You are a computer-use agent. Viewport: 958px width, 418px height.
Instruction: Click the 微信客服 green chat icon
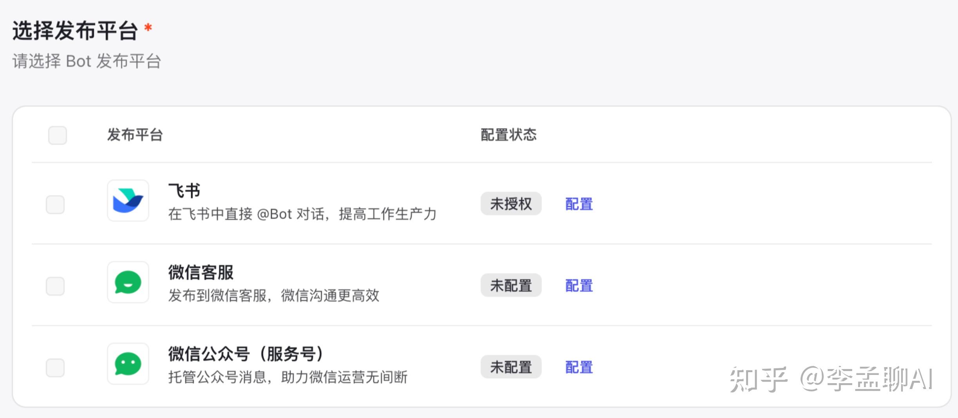click(128, 283)
